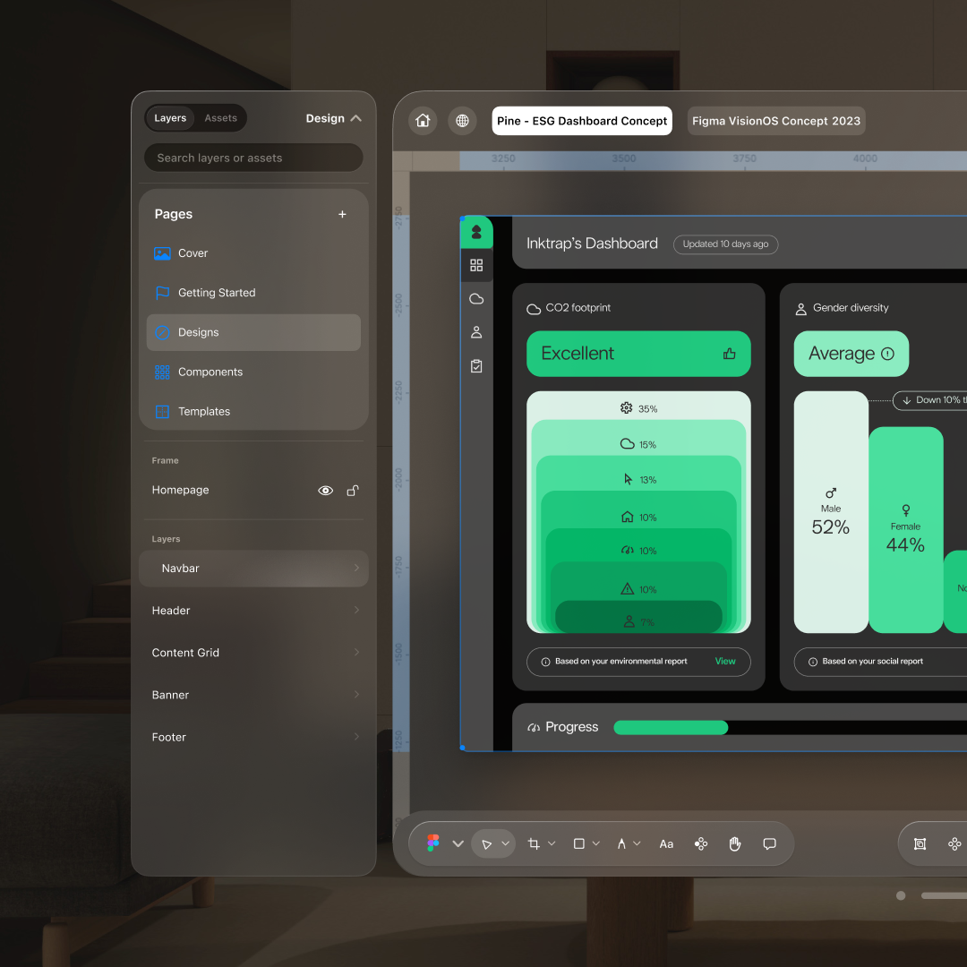Click the Getting Started flag icon
967x967 pixels.
[x=162, y=292]
